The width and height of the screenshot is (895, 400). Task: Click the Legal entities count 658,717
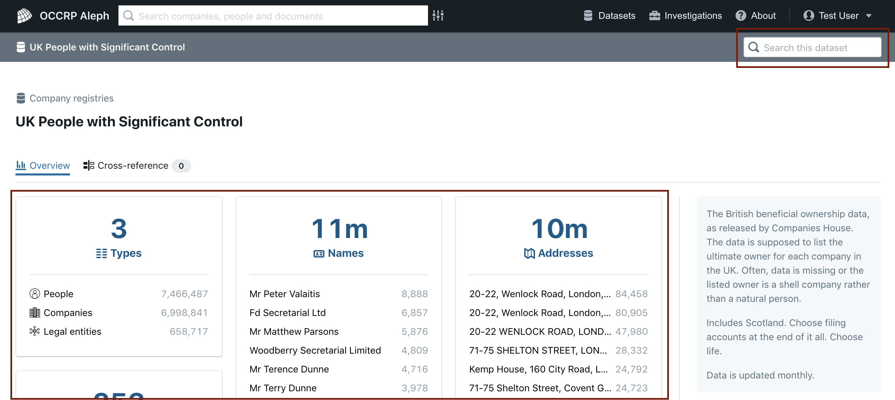tap(189, 331)
